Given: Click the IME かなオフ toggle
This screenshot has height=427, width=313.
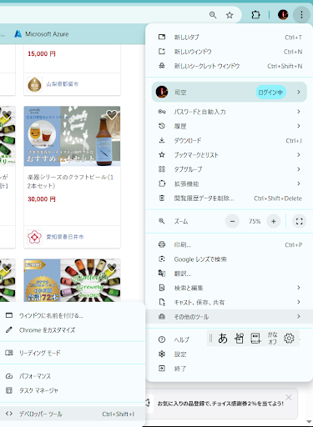Looking at the screenshot, I should (x=272, y=339).
